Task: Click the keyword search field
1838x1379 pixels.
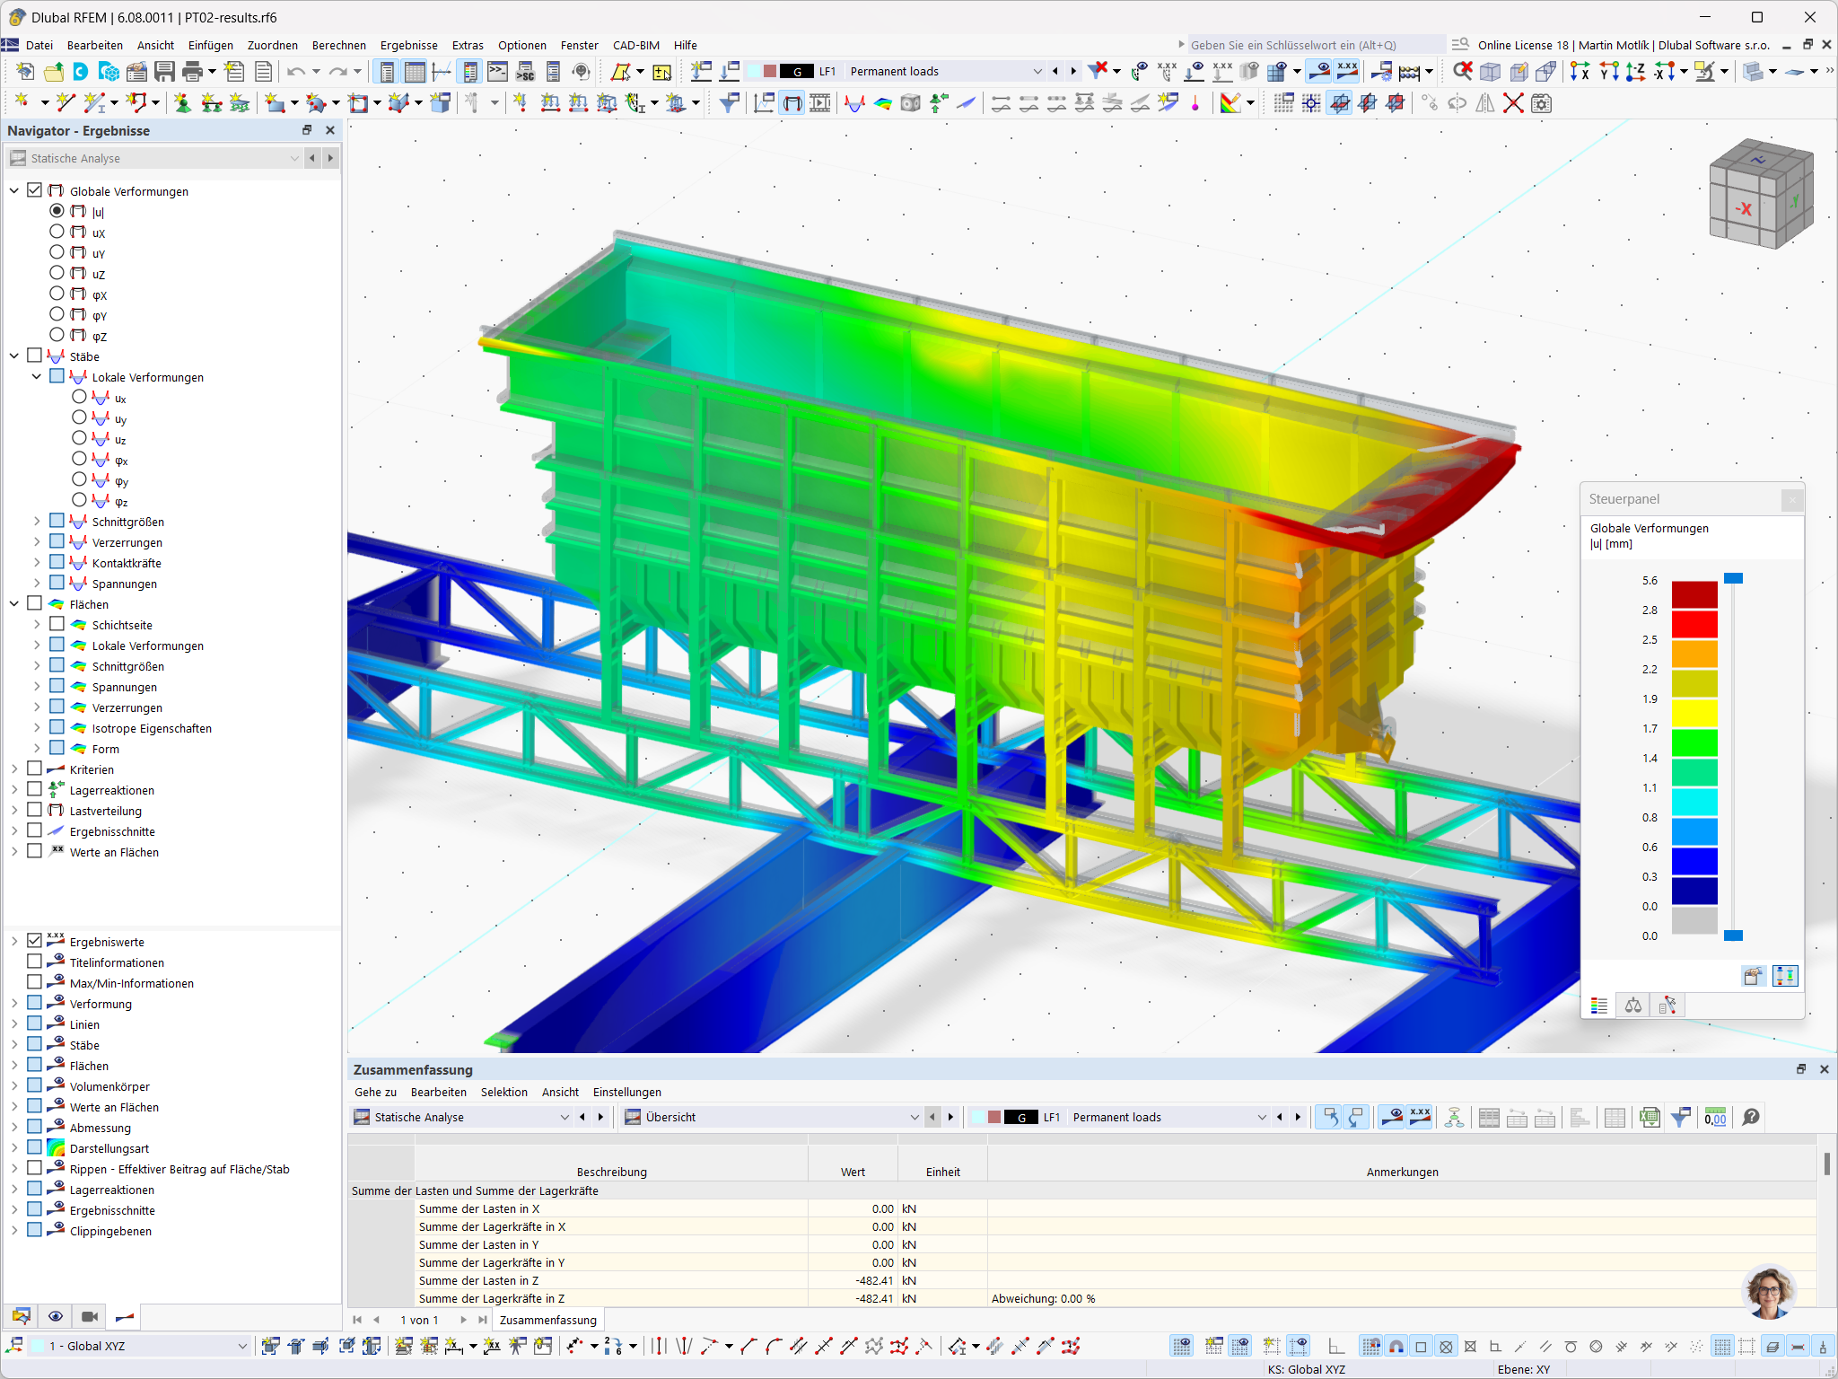Action: [1310, 43]
